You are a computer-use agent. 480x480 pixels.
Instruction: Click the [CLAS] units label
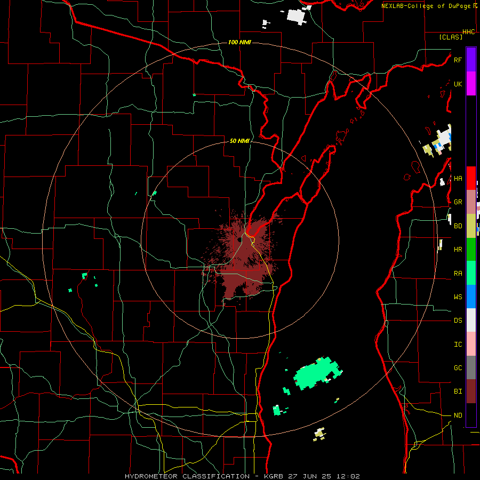(x=451, y=37)
